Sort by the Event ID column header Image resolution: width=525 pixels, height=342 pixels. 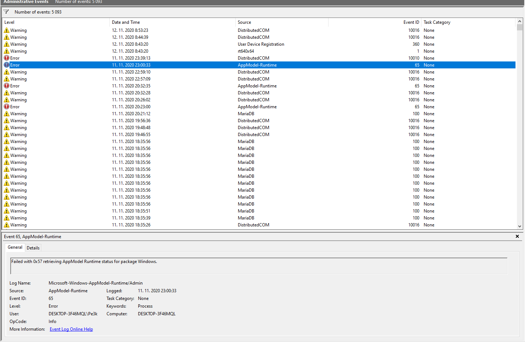click(x=375, y=22)
